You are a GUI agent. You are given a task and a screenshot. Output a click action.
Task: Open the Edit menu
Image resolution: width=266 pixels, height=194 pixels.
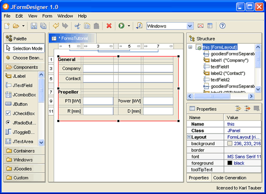[x=19, y=16]
